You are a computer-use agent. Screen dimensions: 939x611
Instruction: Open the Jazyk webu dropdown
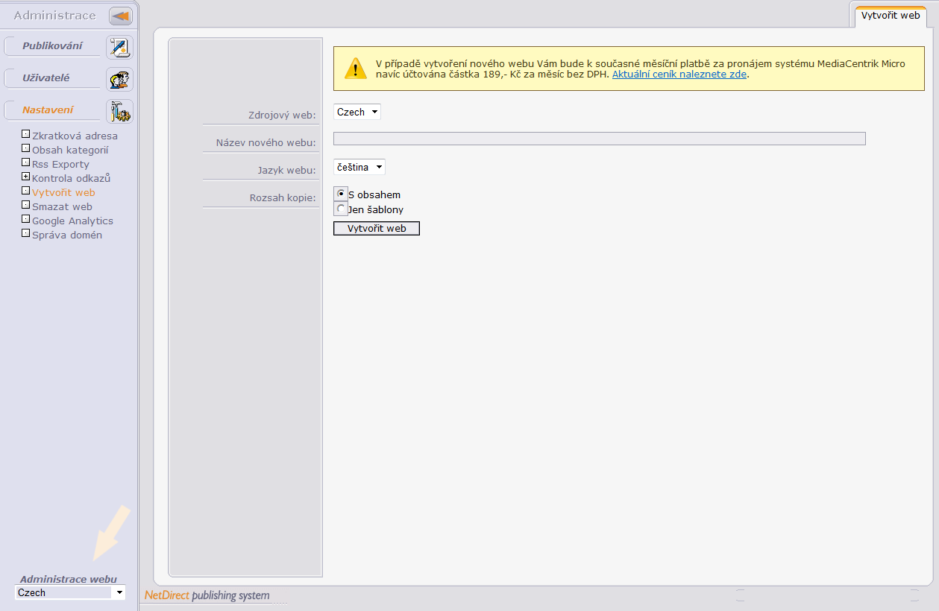pyautogui.click(x=359, y=167)
